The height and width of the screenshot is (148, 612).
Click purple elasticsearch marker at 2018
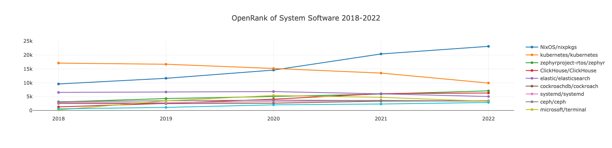(x=58, y=92)
